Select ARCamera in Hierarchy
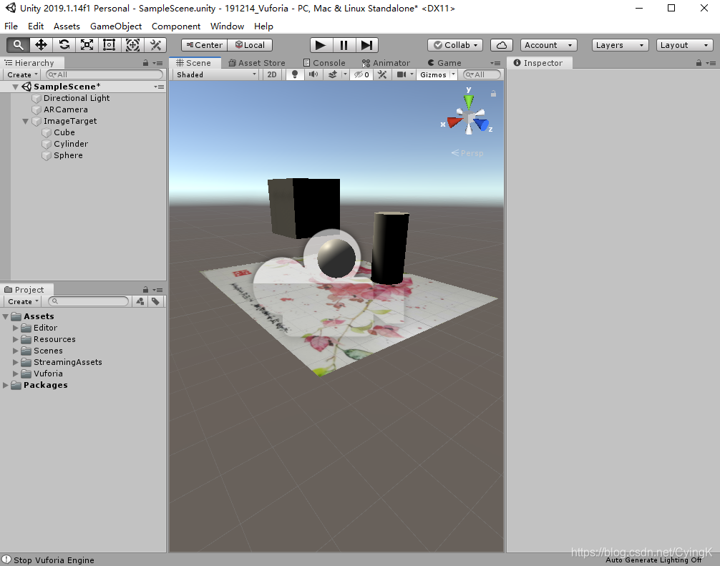Image resolution: width=720 pixels, height=566 pixels. point(65,109)
